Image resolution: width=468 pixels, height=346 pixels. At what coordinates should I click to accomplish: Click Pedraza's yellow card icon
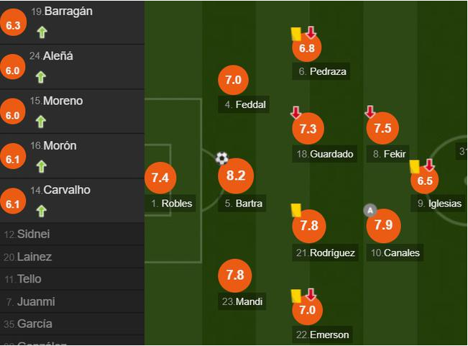click(295, 34)
